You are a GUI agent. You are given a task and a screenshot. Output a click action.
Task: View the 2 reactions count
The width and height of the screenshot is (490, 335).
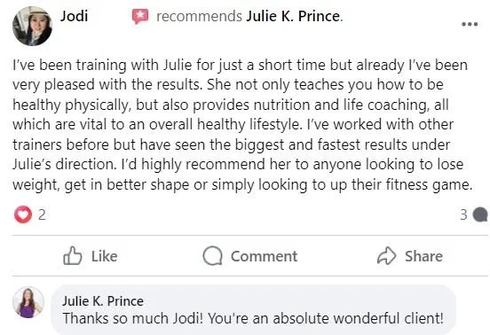(42, 214)
